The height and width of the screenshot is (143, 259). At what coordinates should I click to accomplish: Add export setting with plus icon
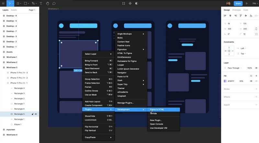click(256, 105)
